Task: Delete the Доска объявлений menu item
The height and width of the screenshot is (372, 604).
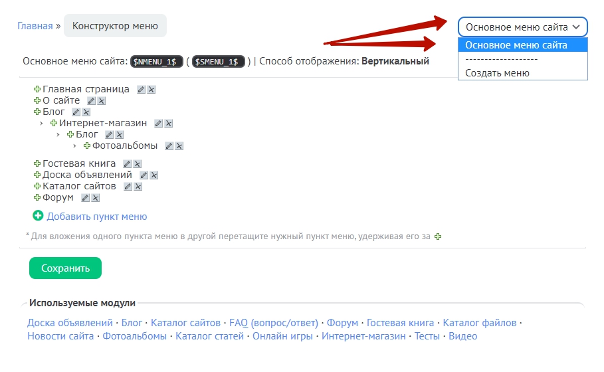Action: pyautogui.click(x=153, y=175)
